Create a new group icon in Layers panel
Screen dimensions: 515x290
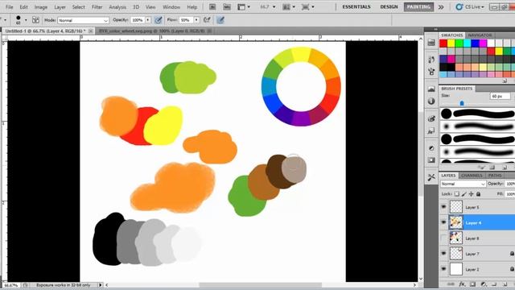494,284
